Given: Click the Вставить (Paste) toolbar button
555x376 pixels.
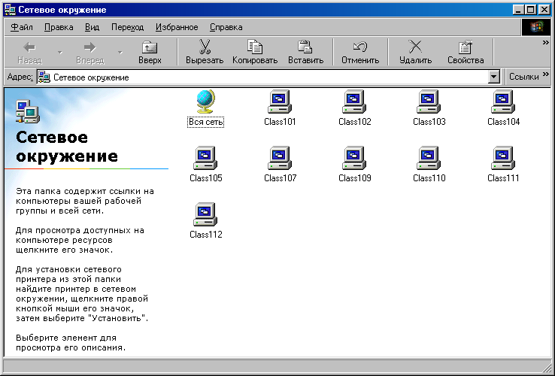Looking at the screenshot, I should tap(305, 52).
